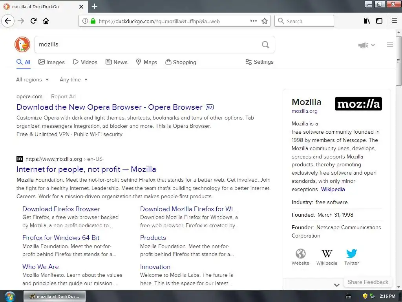Open the Download Firefox Browser link
The image size is (402, 302).
(61, 209)
